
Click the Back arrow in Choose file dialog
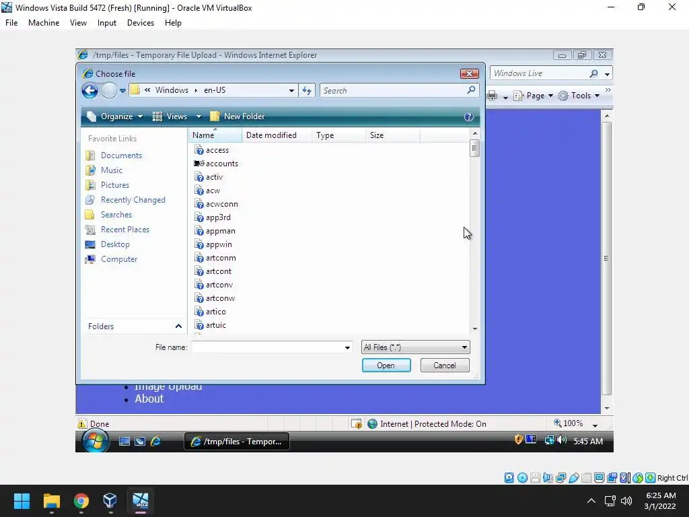coord(89,91)
